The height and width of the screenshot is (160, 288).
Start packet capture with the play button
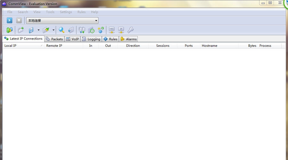pos(10,20)
